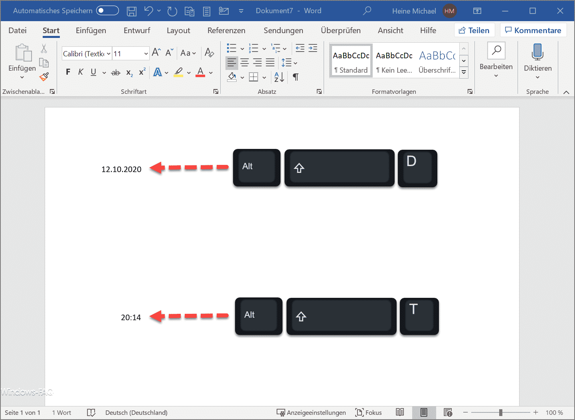Cut selection with scissors icon
This screenshot has height=420, width=575.
44,49
